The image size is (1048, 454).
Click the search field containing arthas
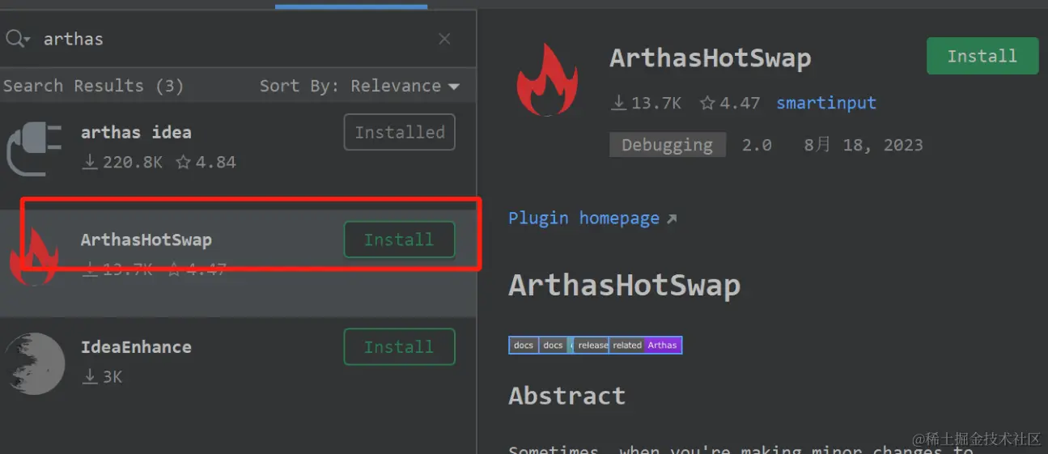click(x=238, y=39)
